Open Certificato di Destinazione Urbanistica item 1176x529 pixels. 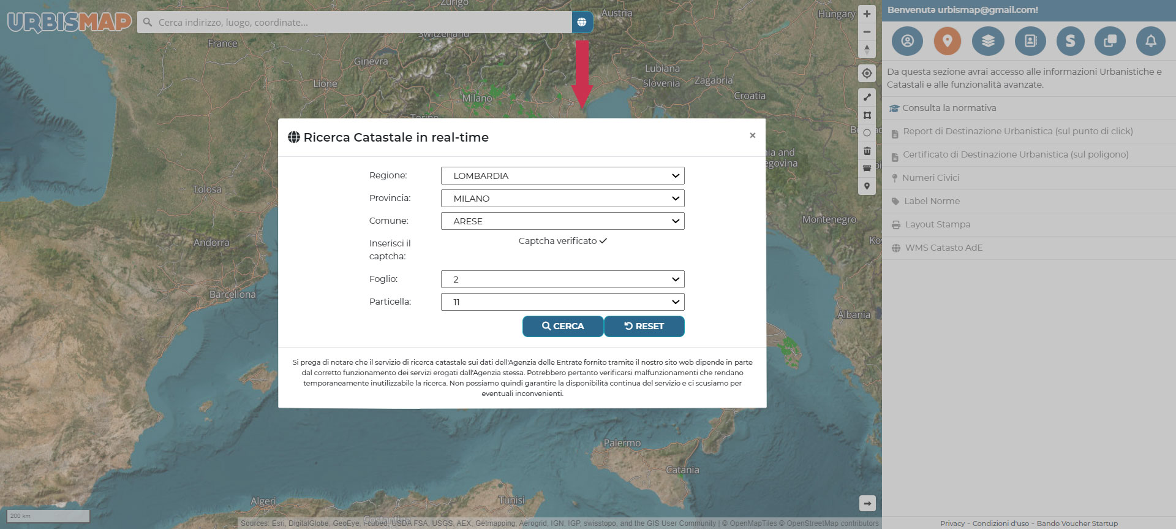[x=1029, y=154]
